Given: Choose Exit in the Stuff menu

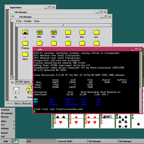Looking at the screenshot, I should pos(8,136).
